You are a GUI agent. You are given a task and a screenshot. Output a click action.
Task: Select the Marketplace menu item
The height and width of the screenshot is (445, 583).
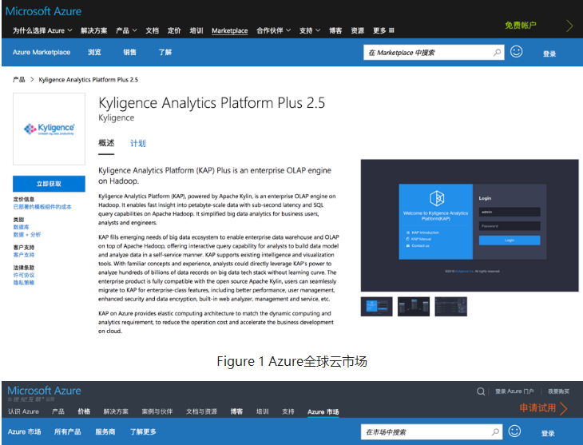click(230, 30)
